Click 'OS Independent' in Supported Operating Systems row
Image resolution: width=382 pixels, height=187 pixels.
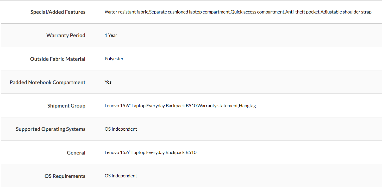pyautogui.click(x=121, y=129)
